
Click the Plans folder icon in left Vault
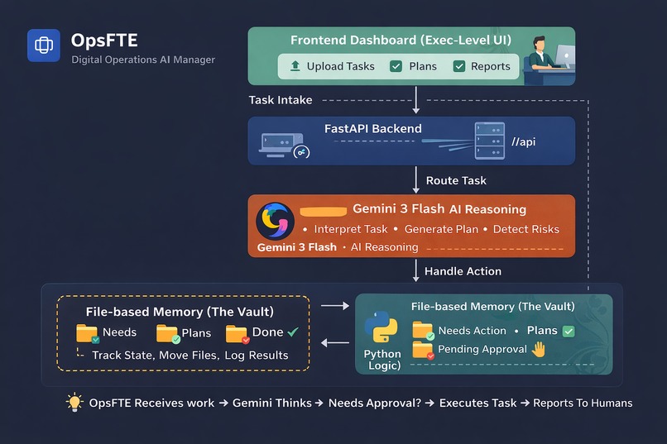[168, 333]
